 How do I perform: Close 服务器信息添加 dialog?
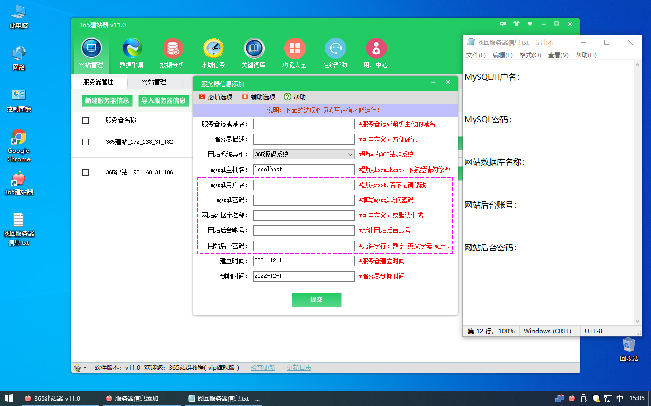448,82
